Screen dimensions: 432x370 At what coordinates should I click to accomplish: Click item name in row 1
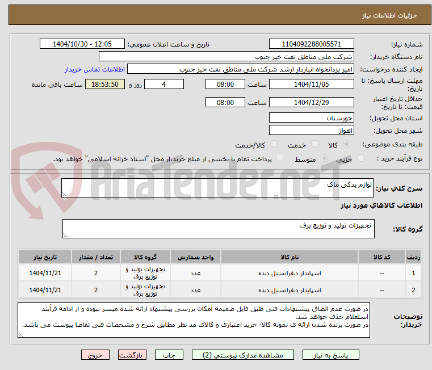(290, 274)
